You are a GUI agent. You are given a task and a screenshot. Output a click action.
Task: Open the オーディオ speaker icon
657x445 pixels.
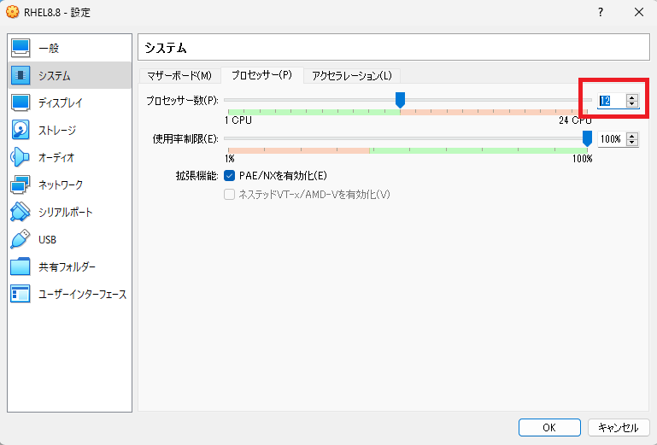[x=21, y=157]
